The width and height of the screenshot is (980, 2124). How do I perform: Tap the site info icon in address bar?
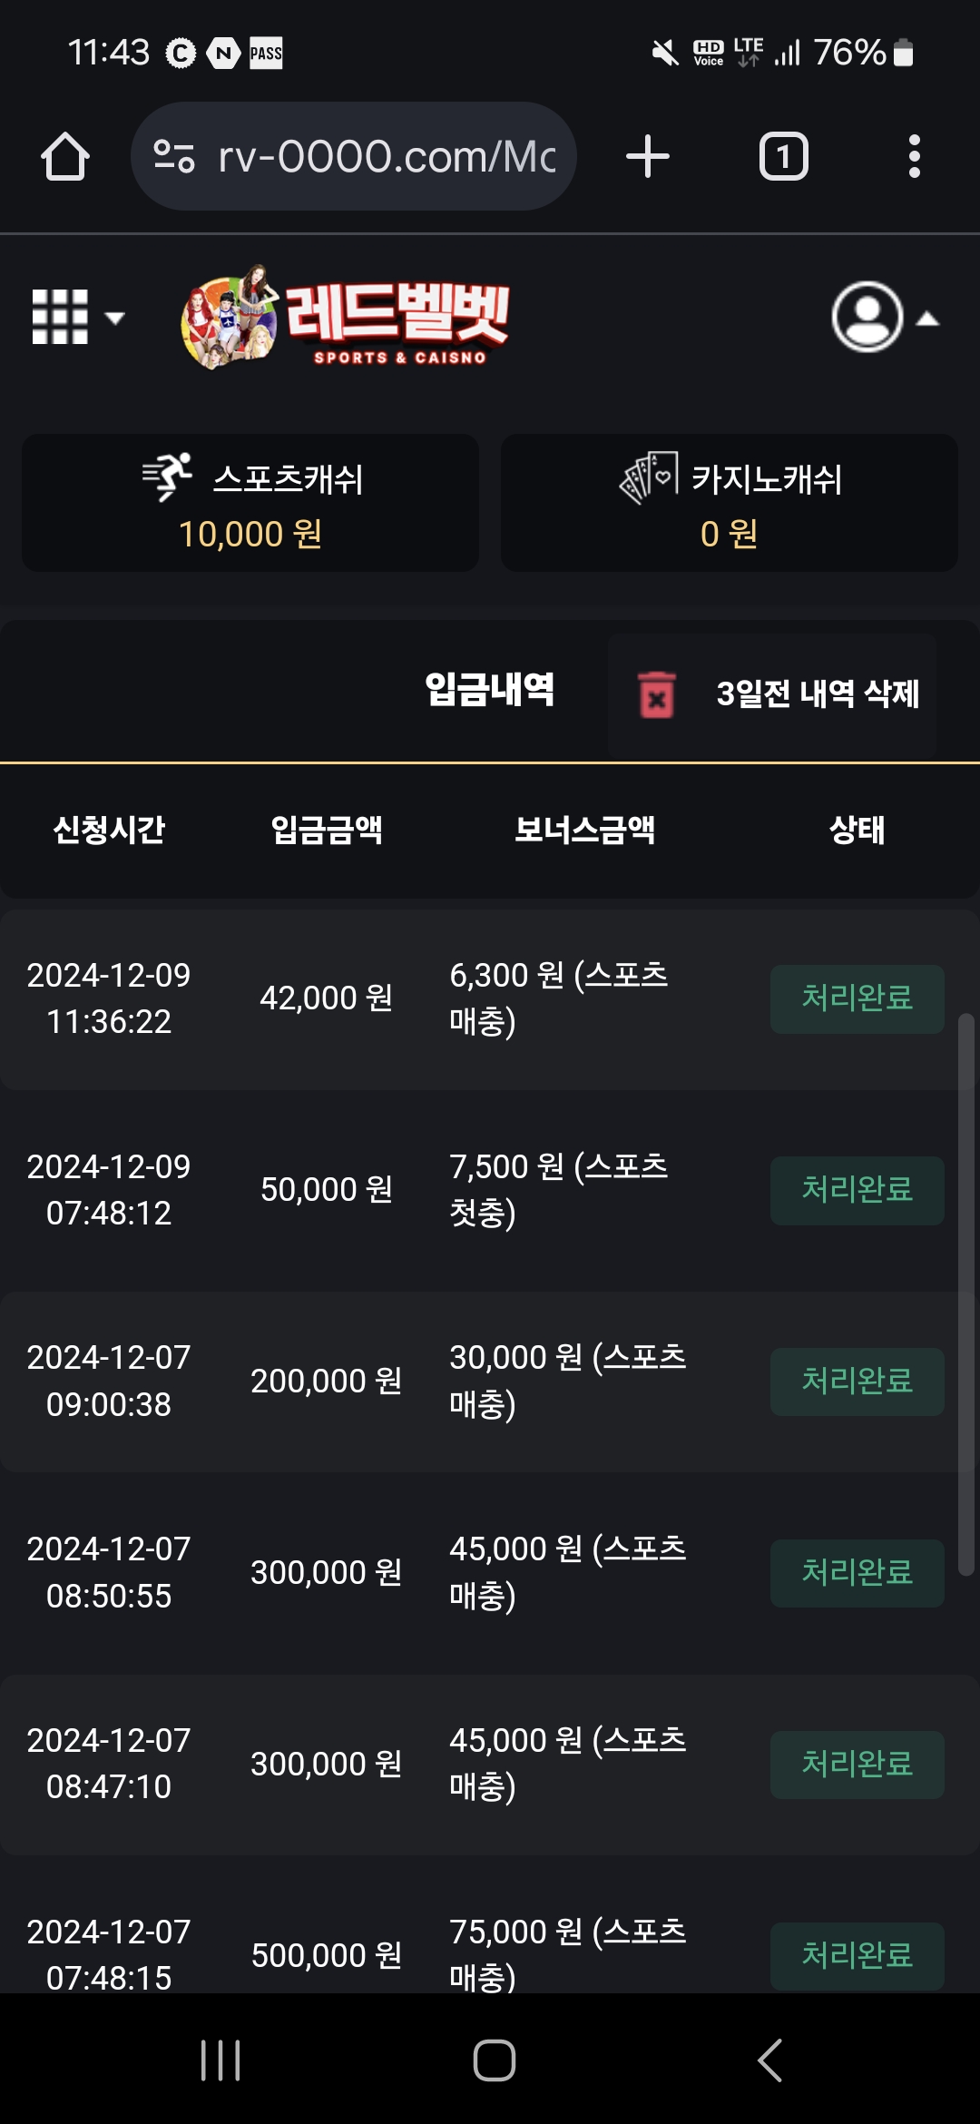pyautogui.click(x=174, y=157)
